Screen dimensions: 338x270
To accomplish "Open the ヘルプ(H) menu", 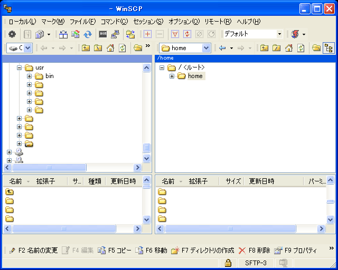I will point(249,22).
